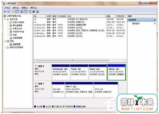Viewport: 159px width, 114px height.
Task: Expand the 共享文件夹 node
Action: [8, 29]
